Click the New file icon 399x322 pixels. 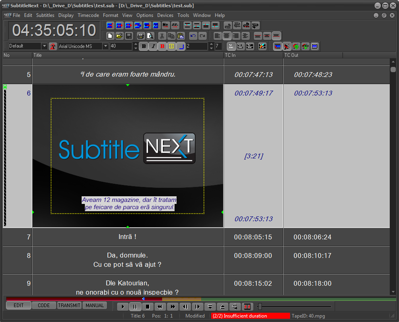coord(110,36)
